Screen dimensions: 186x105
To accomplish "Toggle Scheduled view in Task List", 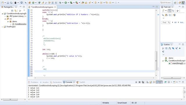I will [x=173, y=11].
